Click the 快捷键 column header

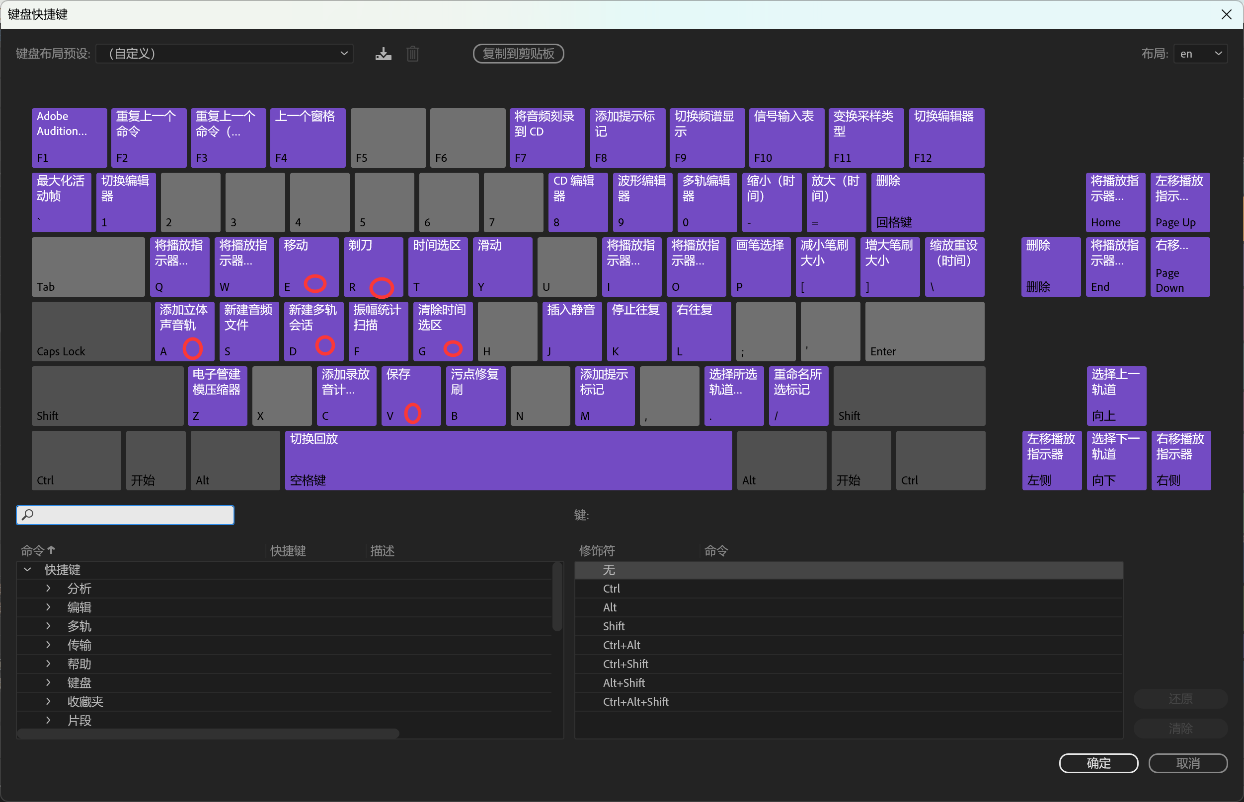(x=288, y=550)
